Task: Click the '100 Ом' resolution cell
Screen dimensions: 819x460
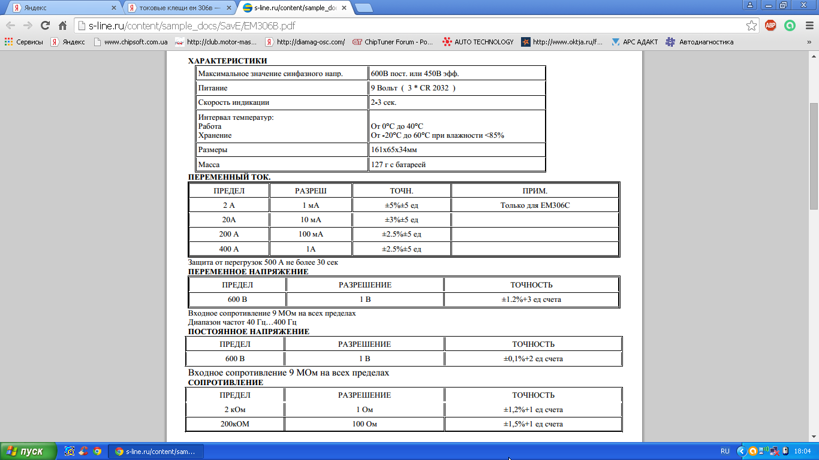Action: [365, 424]
